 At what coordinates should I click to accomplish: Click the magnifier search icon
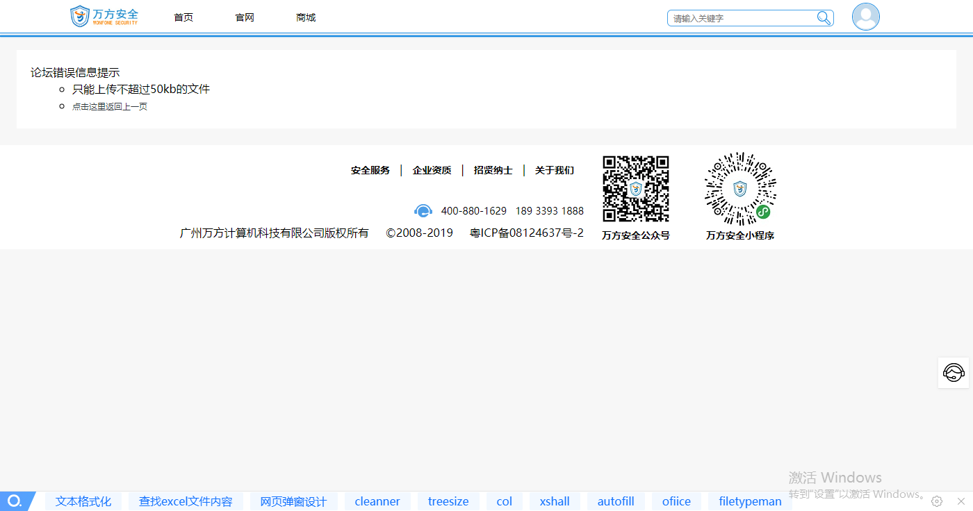coord(824,18)
